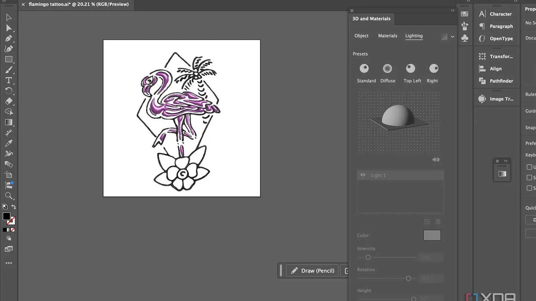Switch to the Object tab

pos(361,36)
